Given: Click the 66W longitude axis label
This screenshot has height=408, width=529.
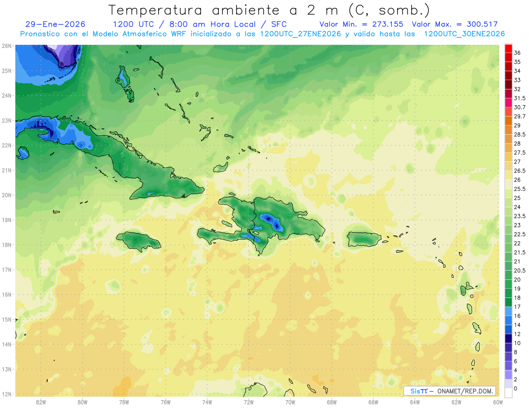Looking at the screenshot, I should [x=373, y=402].
